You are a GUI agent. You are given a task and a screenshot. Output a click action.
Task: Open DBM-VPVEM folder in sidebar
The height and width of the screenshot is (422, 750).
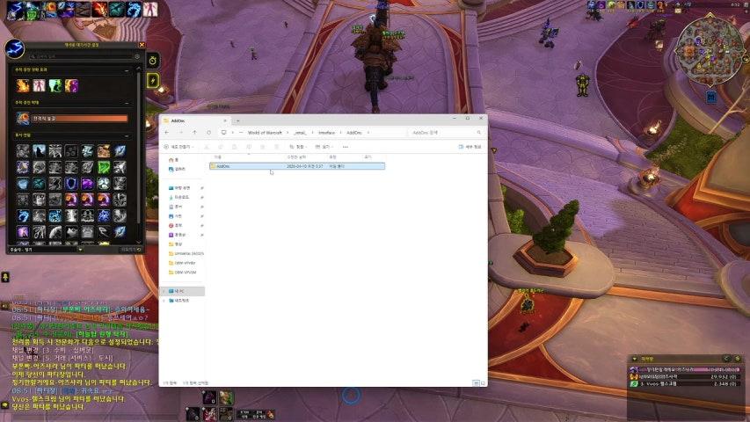pos(183,273)
